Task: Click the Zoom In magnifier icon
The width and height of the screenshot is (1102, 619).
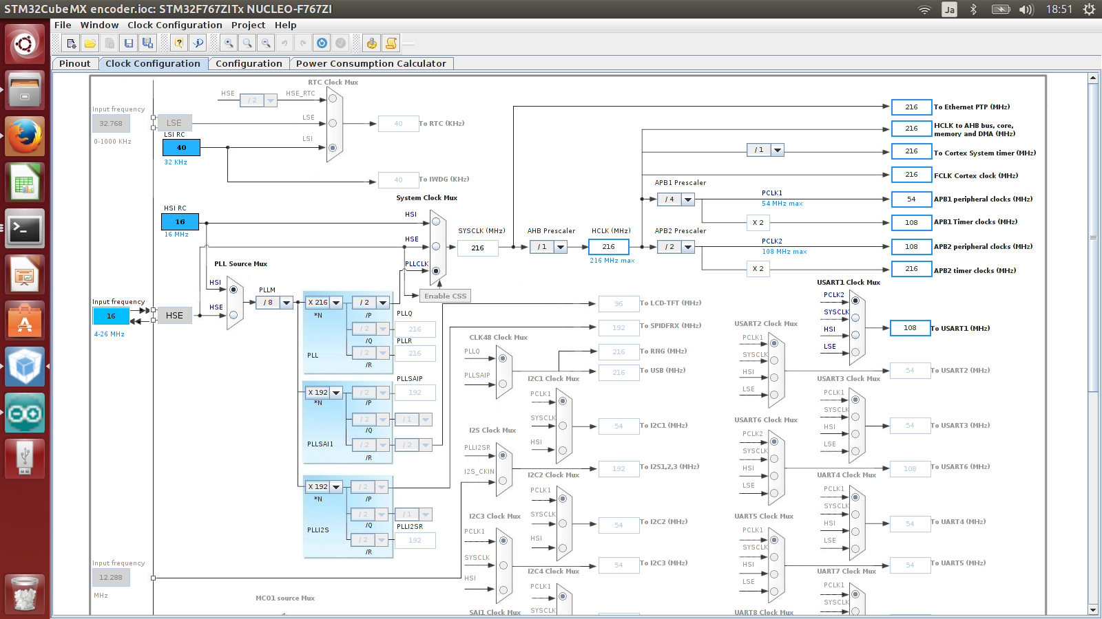Action: (x=229, y=43)
